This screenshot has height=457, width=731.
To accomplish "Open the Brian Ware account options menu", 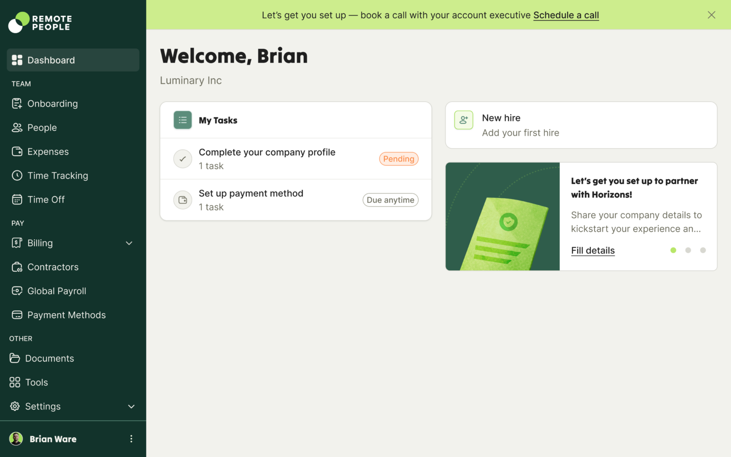I will (x=131, y=439).
